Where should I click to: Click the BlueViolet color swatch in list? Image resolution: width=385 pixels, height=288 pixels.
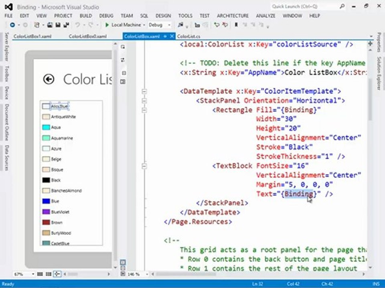coord(46,212)
